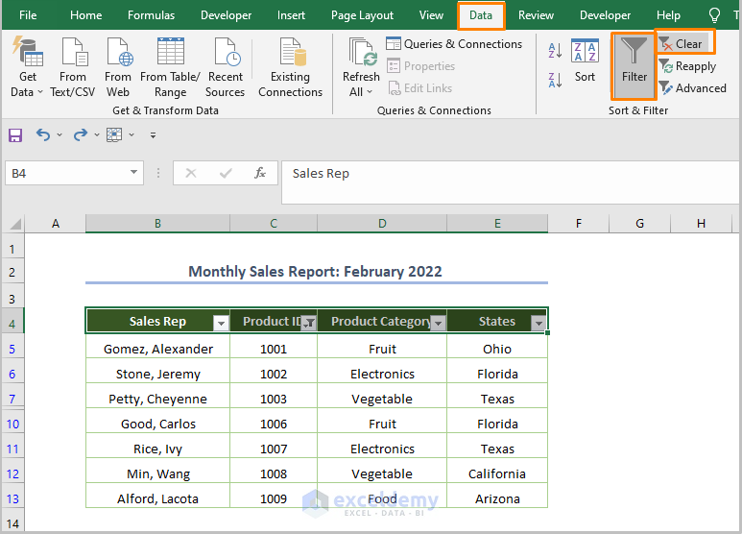
Task: Expand the Sales Rep filter dropdown
Action: click(220, 323)
